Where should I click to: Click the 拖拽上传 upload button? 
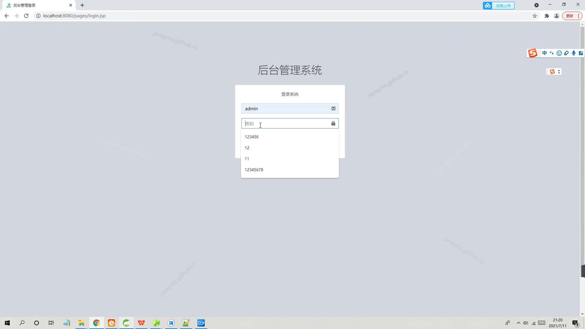point(503,5)
